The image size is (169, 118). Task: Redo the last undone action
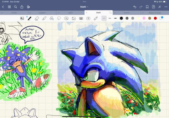(141, 7)
